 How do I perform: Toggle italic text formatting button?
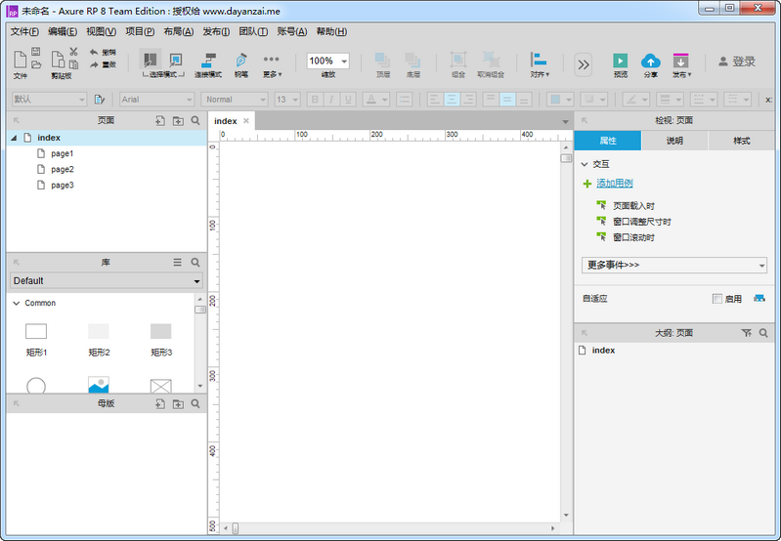point(331,100)
